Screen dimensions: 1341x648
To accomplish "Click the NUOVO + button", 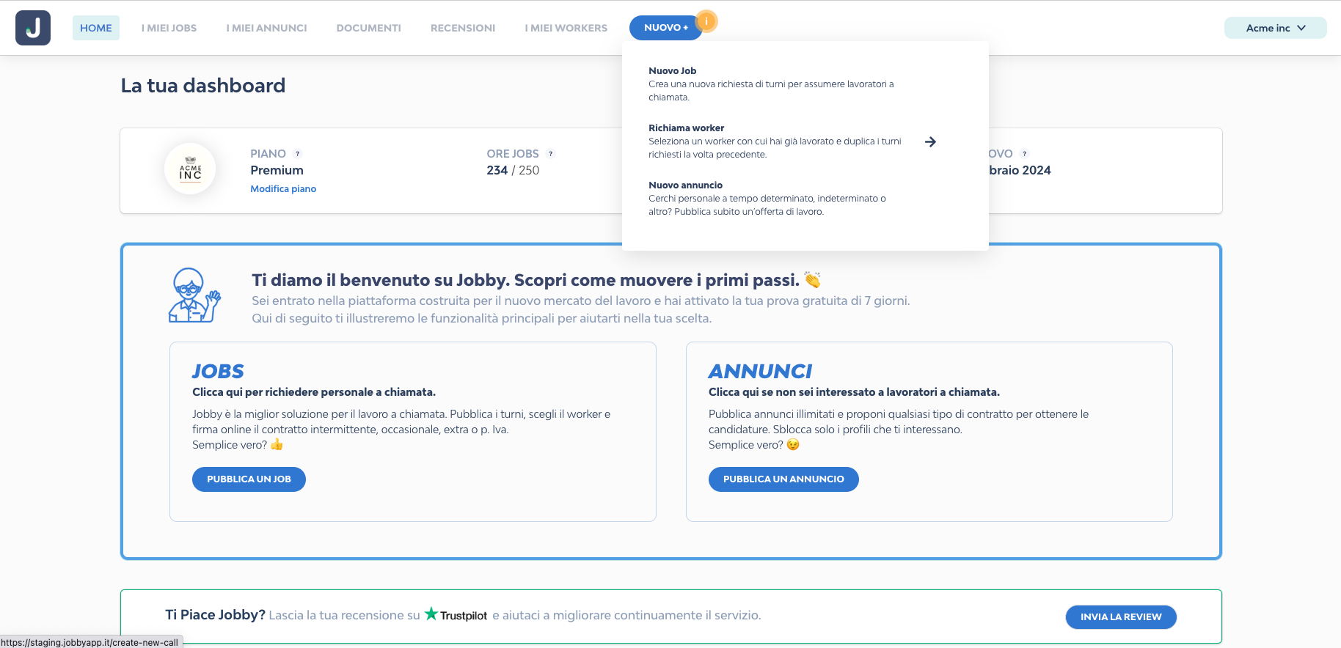I will 665,28.
